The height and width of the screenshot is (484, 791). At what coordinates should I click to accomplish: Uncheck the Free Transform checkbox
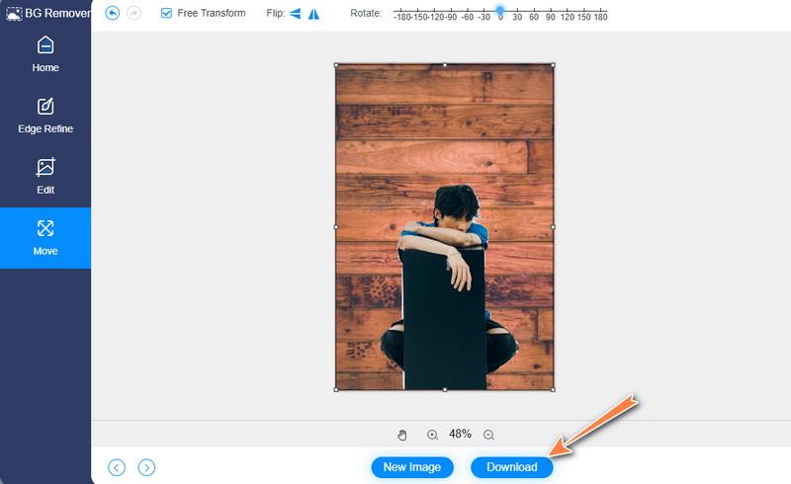(x=166, y=14)
